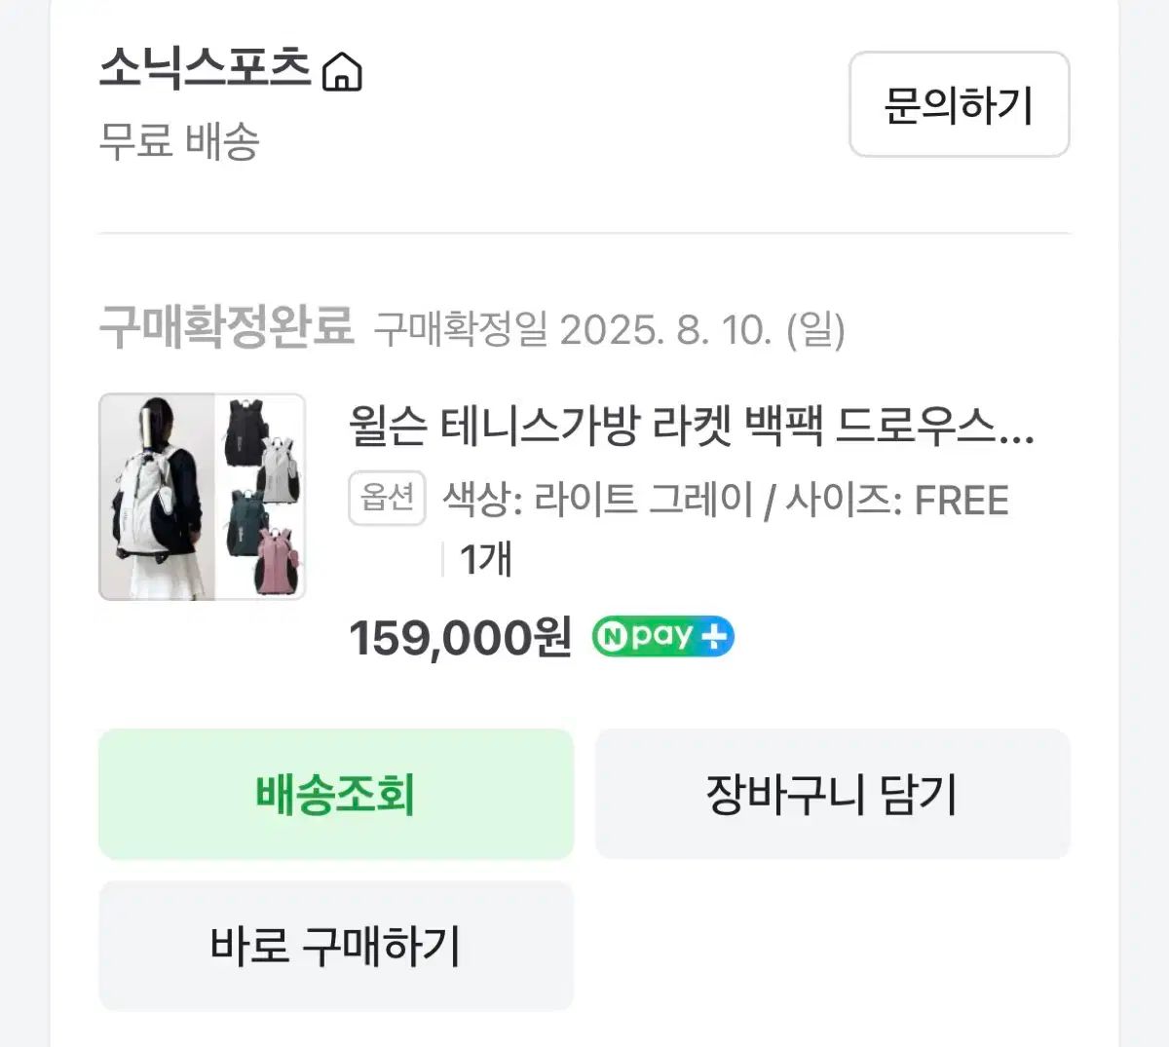
Task: Click the Npay plus badge
Action: [x=662, y=637]
